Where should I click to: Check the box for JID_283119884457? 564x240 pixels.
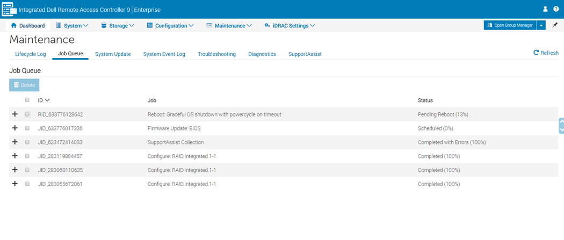tap(27, 156)
